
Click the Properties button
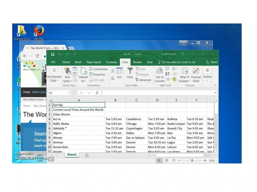tap(97, 74)
